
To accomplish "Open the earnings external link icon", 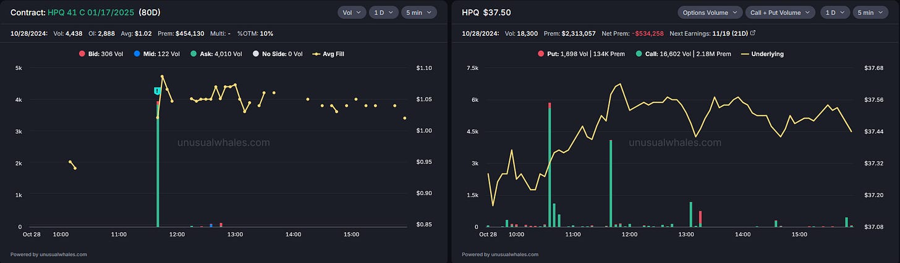I will click(x=752, y=33).
